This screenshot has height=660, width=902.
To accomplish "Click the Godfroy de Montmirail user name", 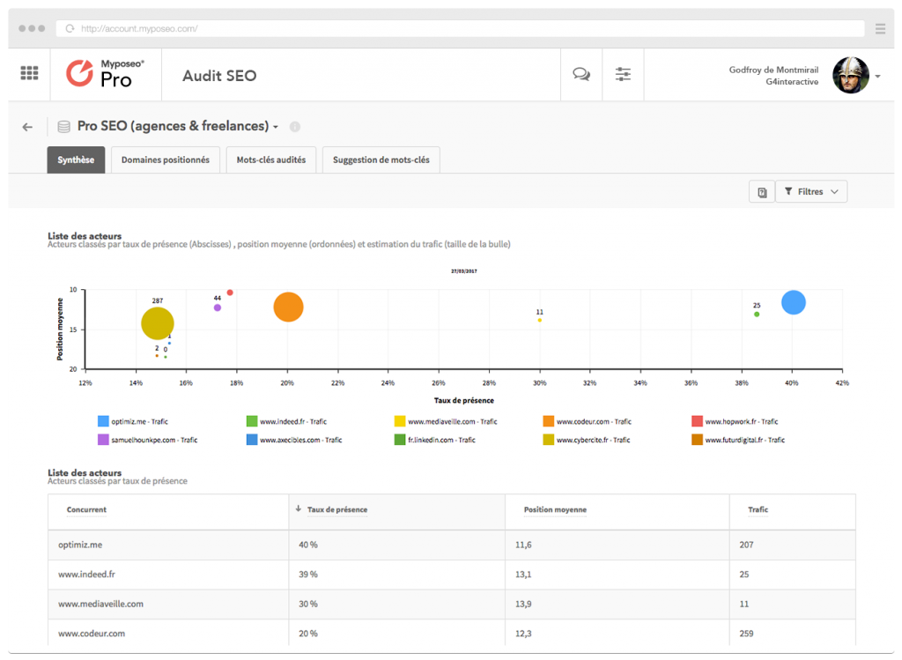I will click(x=773, y=70).
